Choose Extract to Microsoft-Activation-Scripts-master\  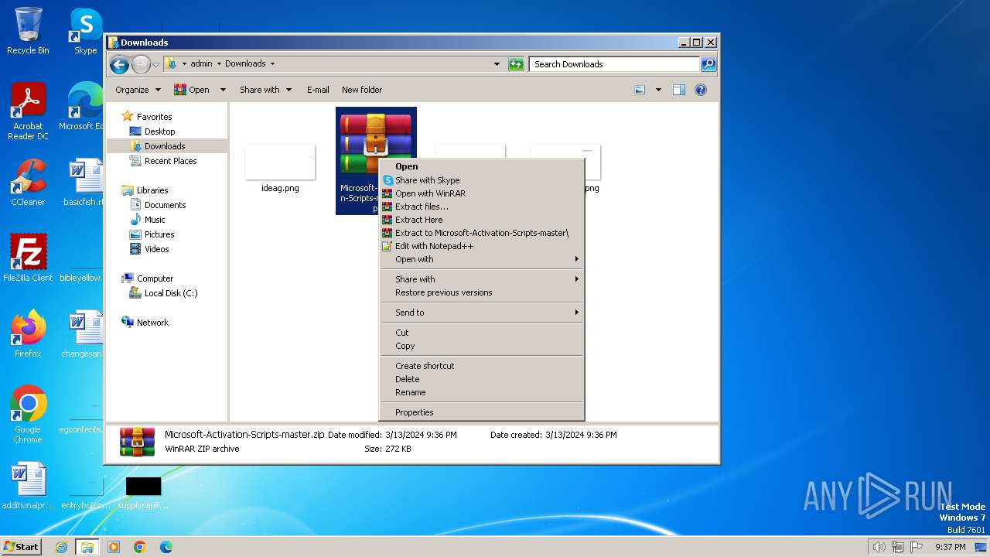coord(481,233)
